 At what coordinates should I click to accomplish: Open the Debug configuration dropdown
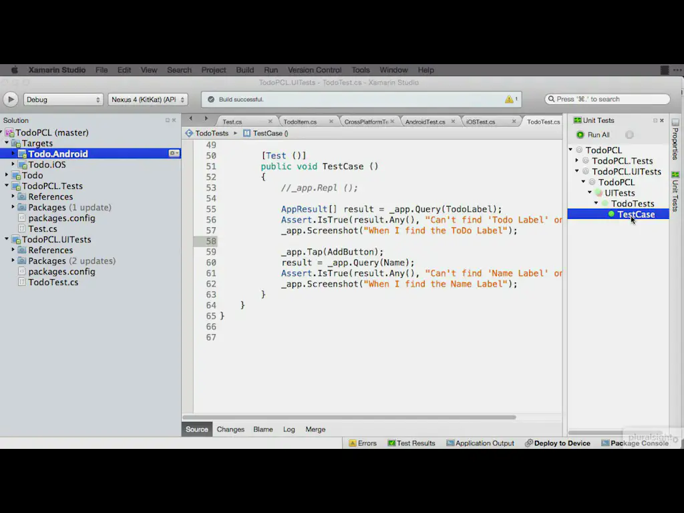click(63, 100)
